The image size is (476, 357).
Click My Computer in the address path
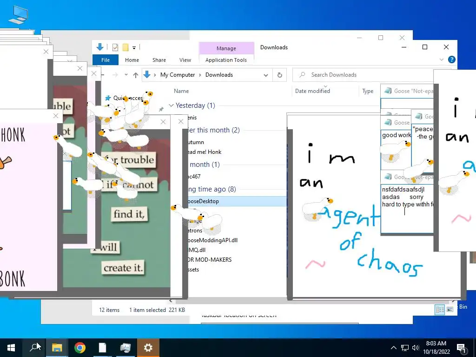pyautogui.click(x=177, y=75)
